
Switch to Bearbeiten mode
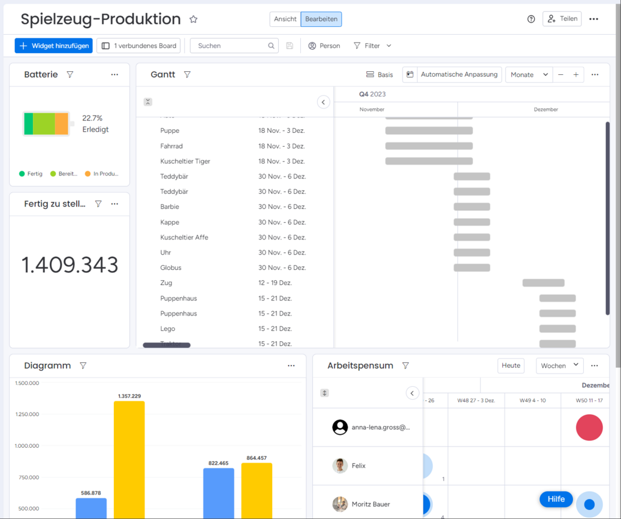[321, 19]
